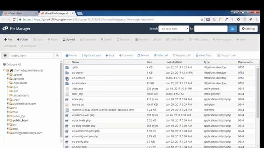
Task: Click the View toolbar button
Action: (241, 39)
